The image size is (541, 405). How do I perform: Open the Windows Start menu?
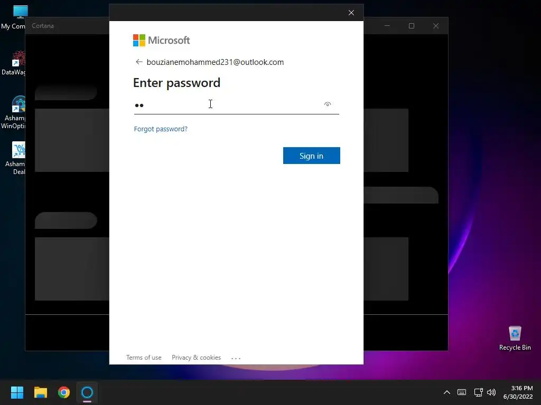point(17,392)
